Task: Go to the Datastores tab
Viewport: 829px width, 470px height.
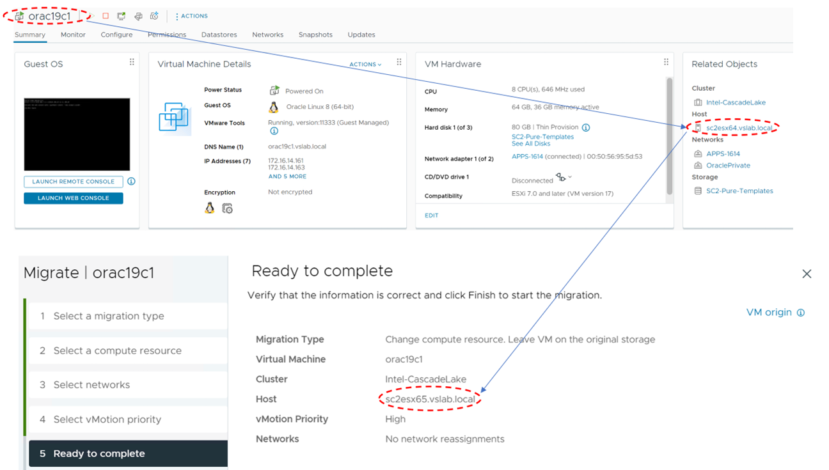Action: pyautogui.click(x=219, y=35)
